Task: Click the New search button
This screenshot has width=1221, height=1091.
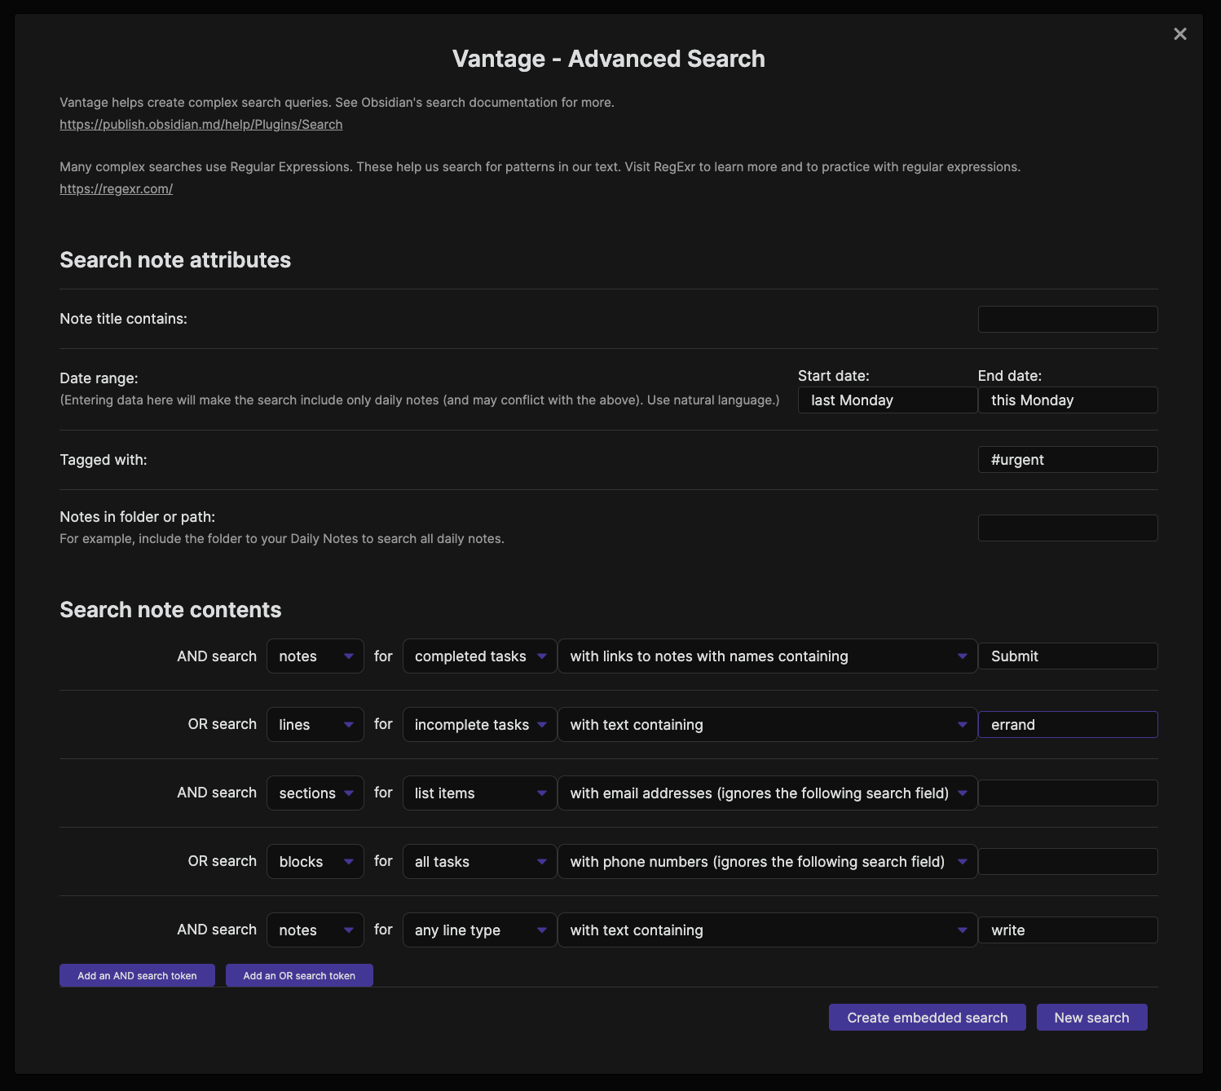Action: [x=1091, y=1017]
